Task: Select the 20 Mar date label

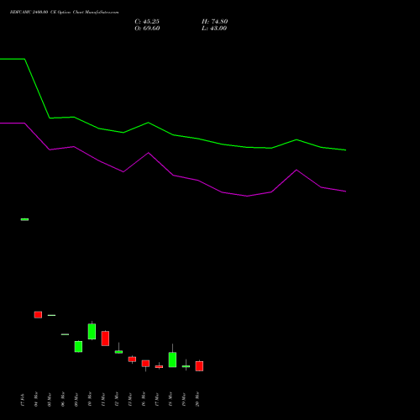Action: tap(197, 399)
